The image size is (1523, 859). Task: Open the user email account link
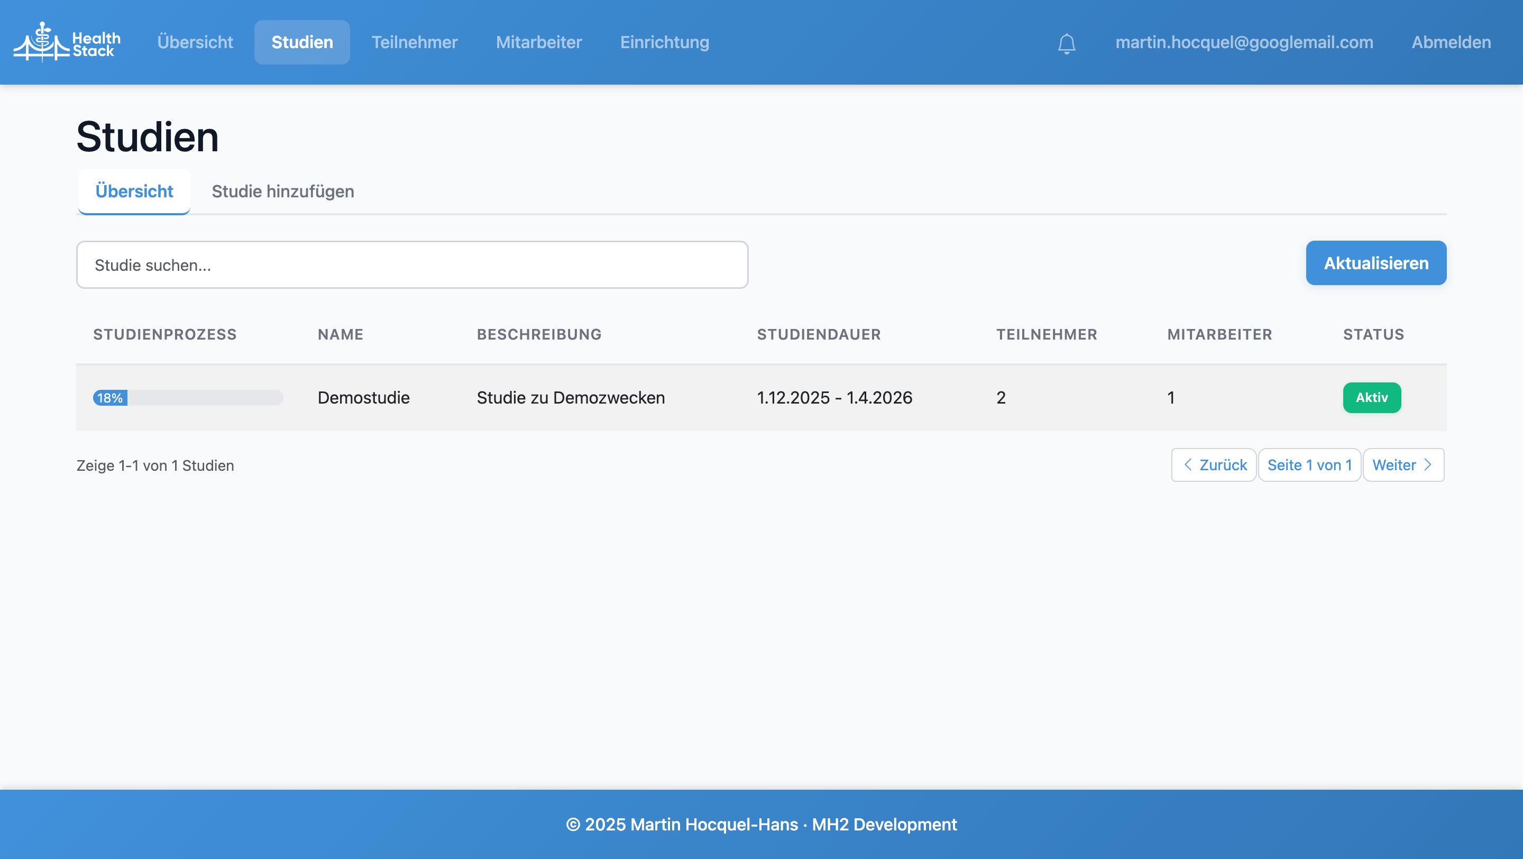pos(1243,42)
